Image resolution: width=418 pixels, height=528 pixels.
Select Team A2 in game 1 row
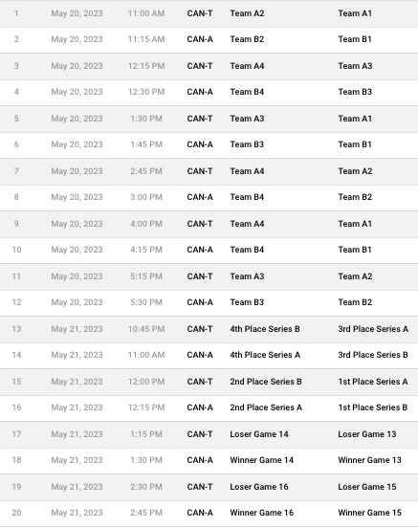247,13
